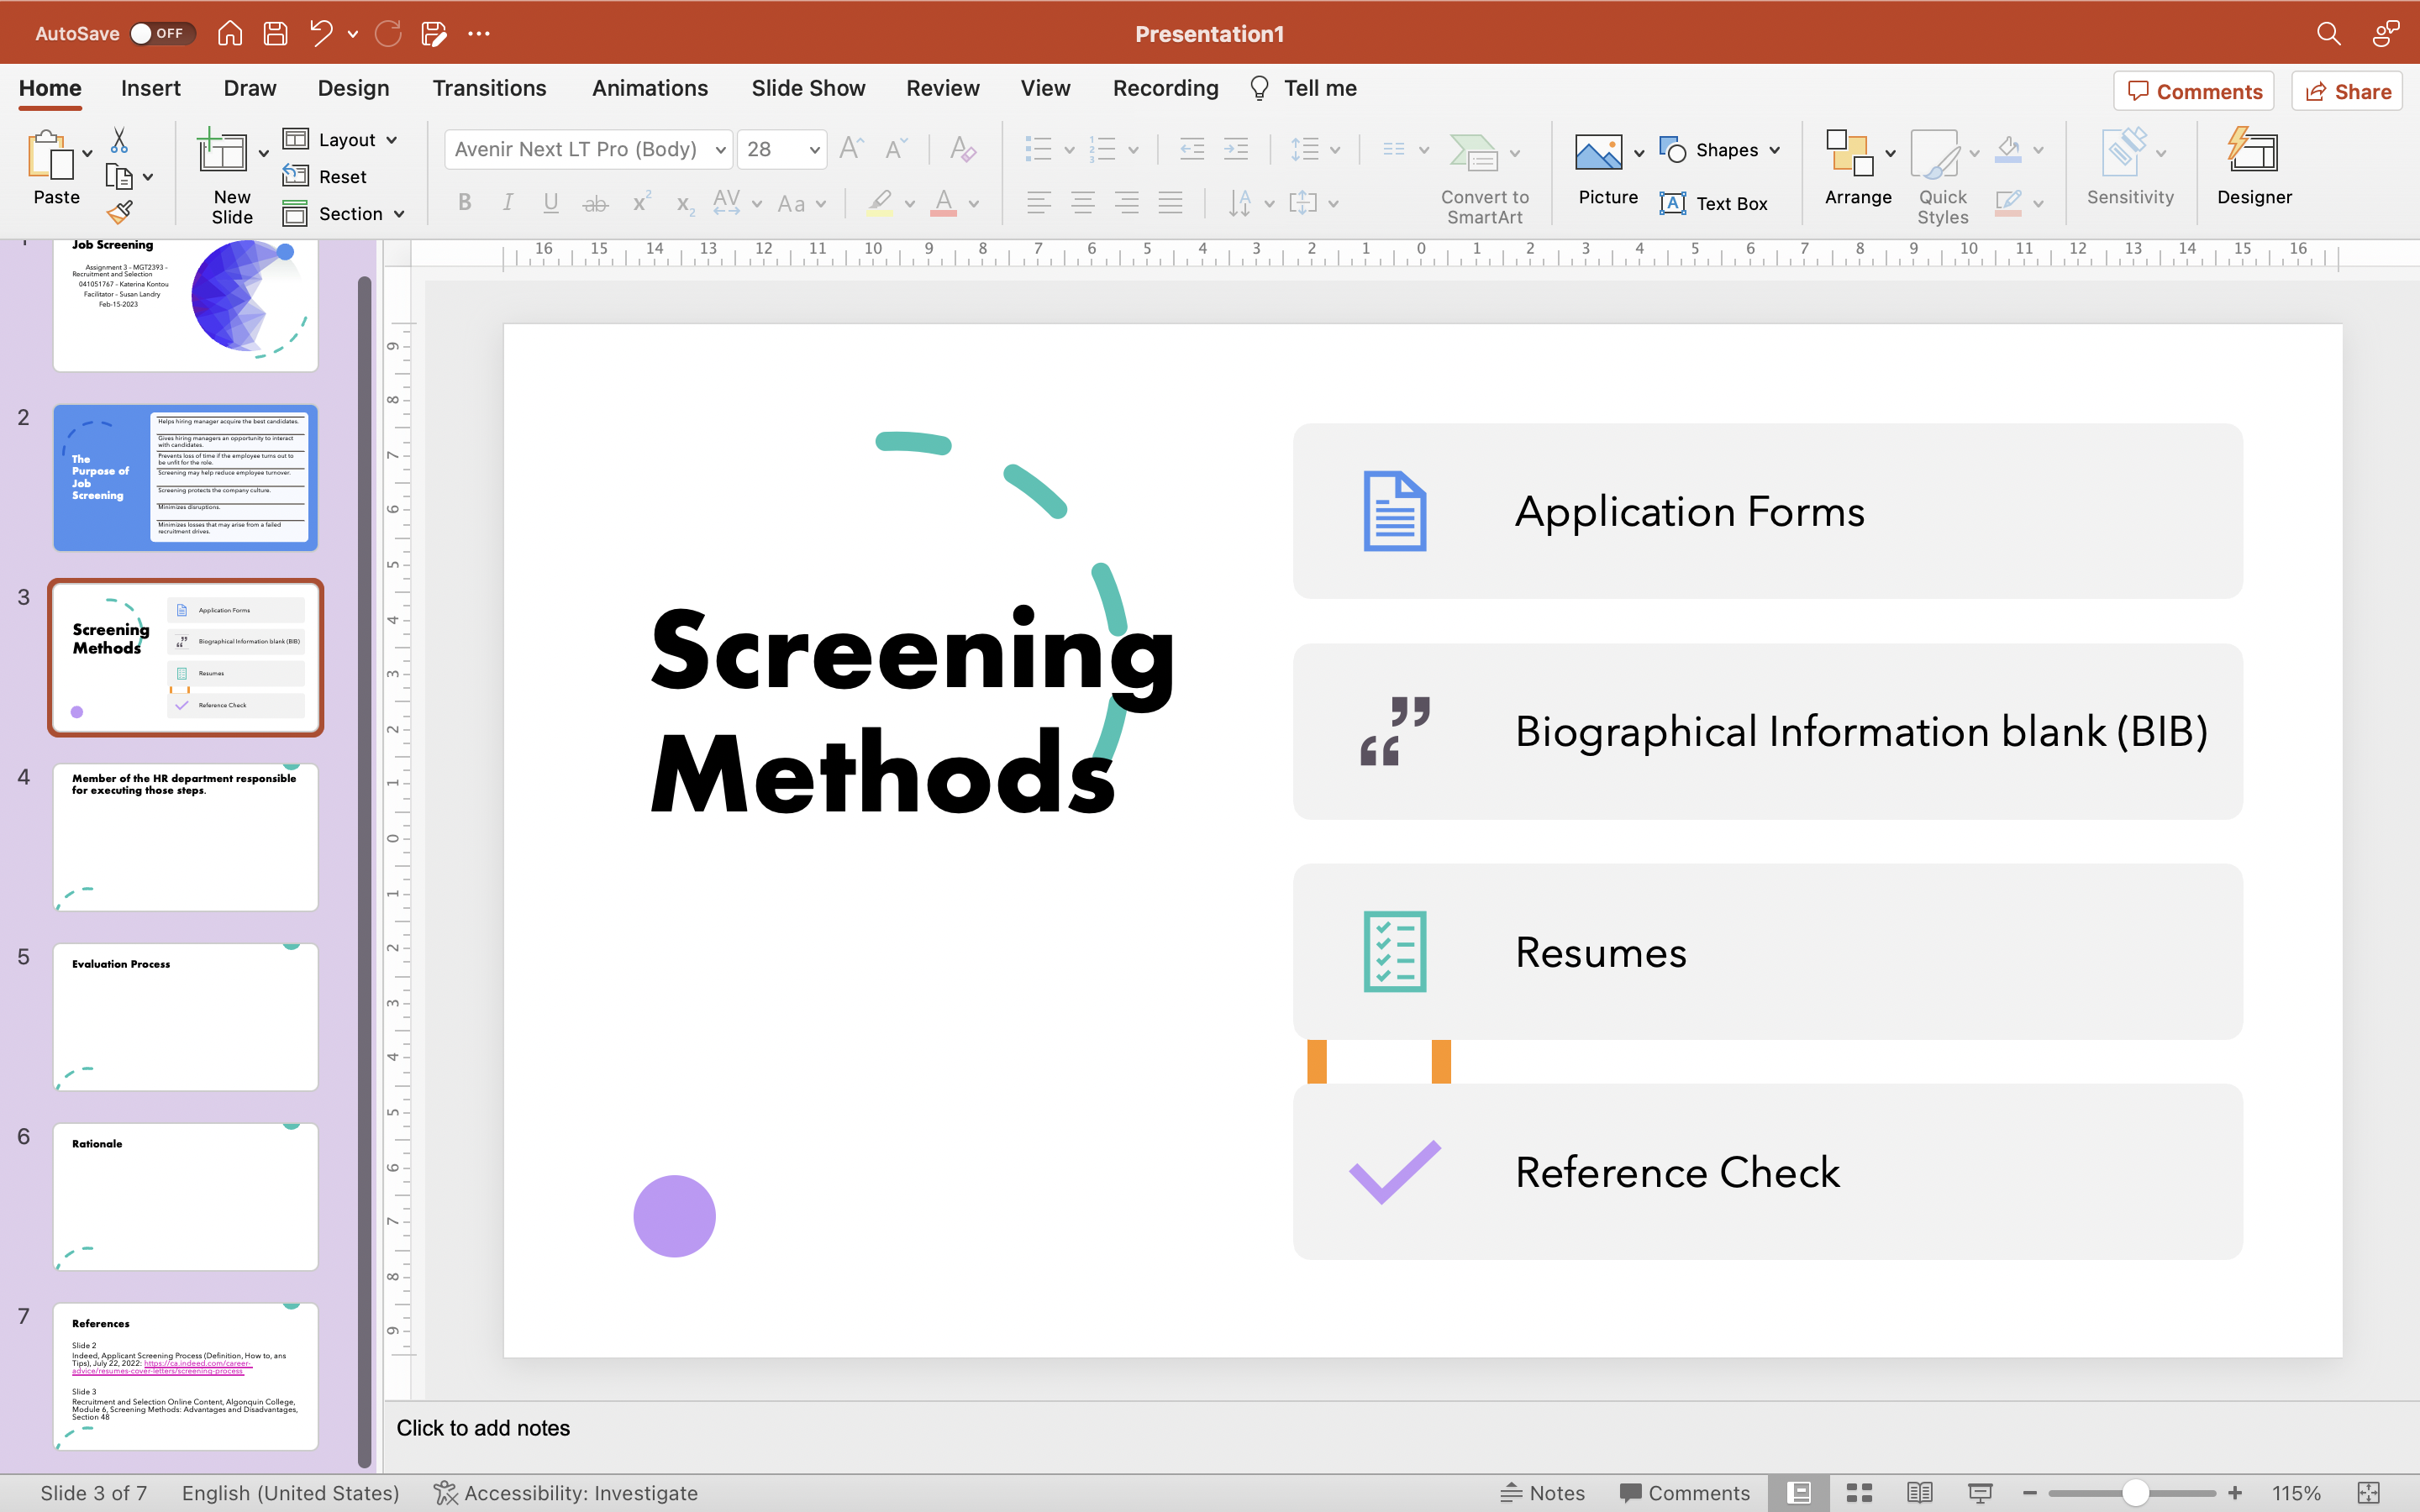
Task: Toggle Bold formatting
Action: [465, 203]
